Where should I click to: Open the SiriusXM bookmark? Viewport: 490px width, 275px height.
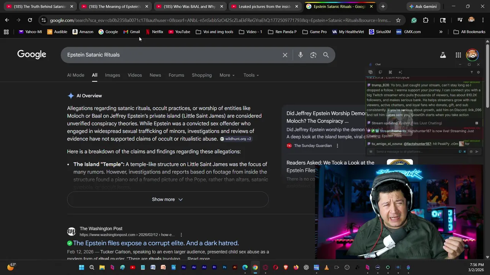click(x=380, y=32)
